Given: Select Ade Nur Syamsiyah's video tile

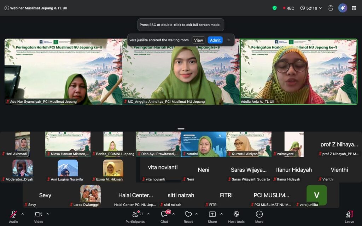Looking at the screenshot, I should point(63,72).
